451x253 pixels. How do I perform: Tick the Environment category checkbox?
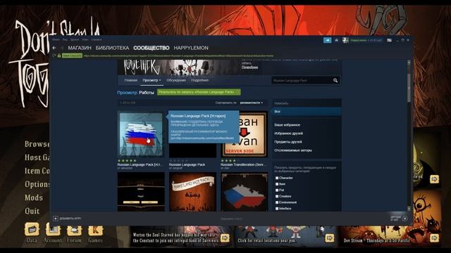point(277,202)
